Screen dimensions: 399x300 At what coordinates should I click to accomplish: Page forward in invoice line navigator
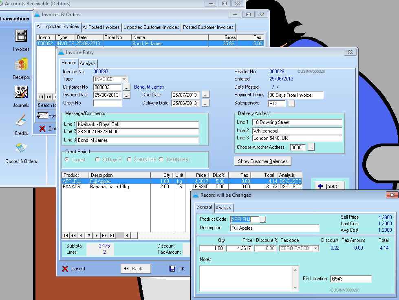click(104, 235)
